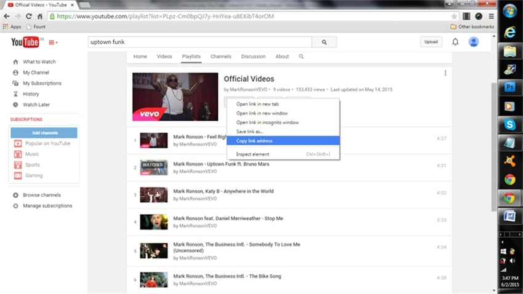Click the Upload button
523x294 pixels.
point(431,42)
